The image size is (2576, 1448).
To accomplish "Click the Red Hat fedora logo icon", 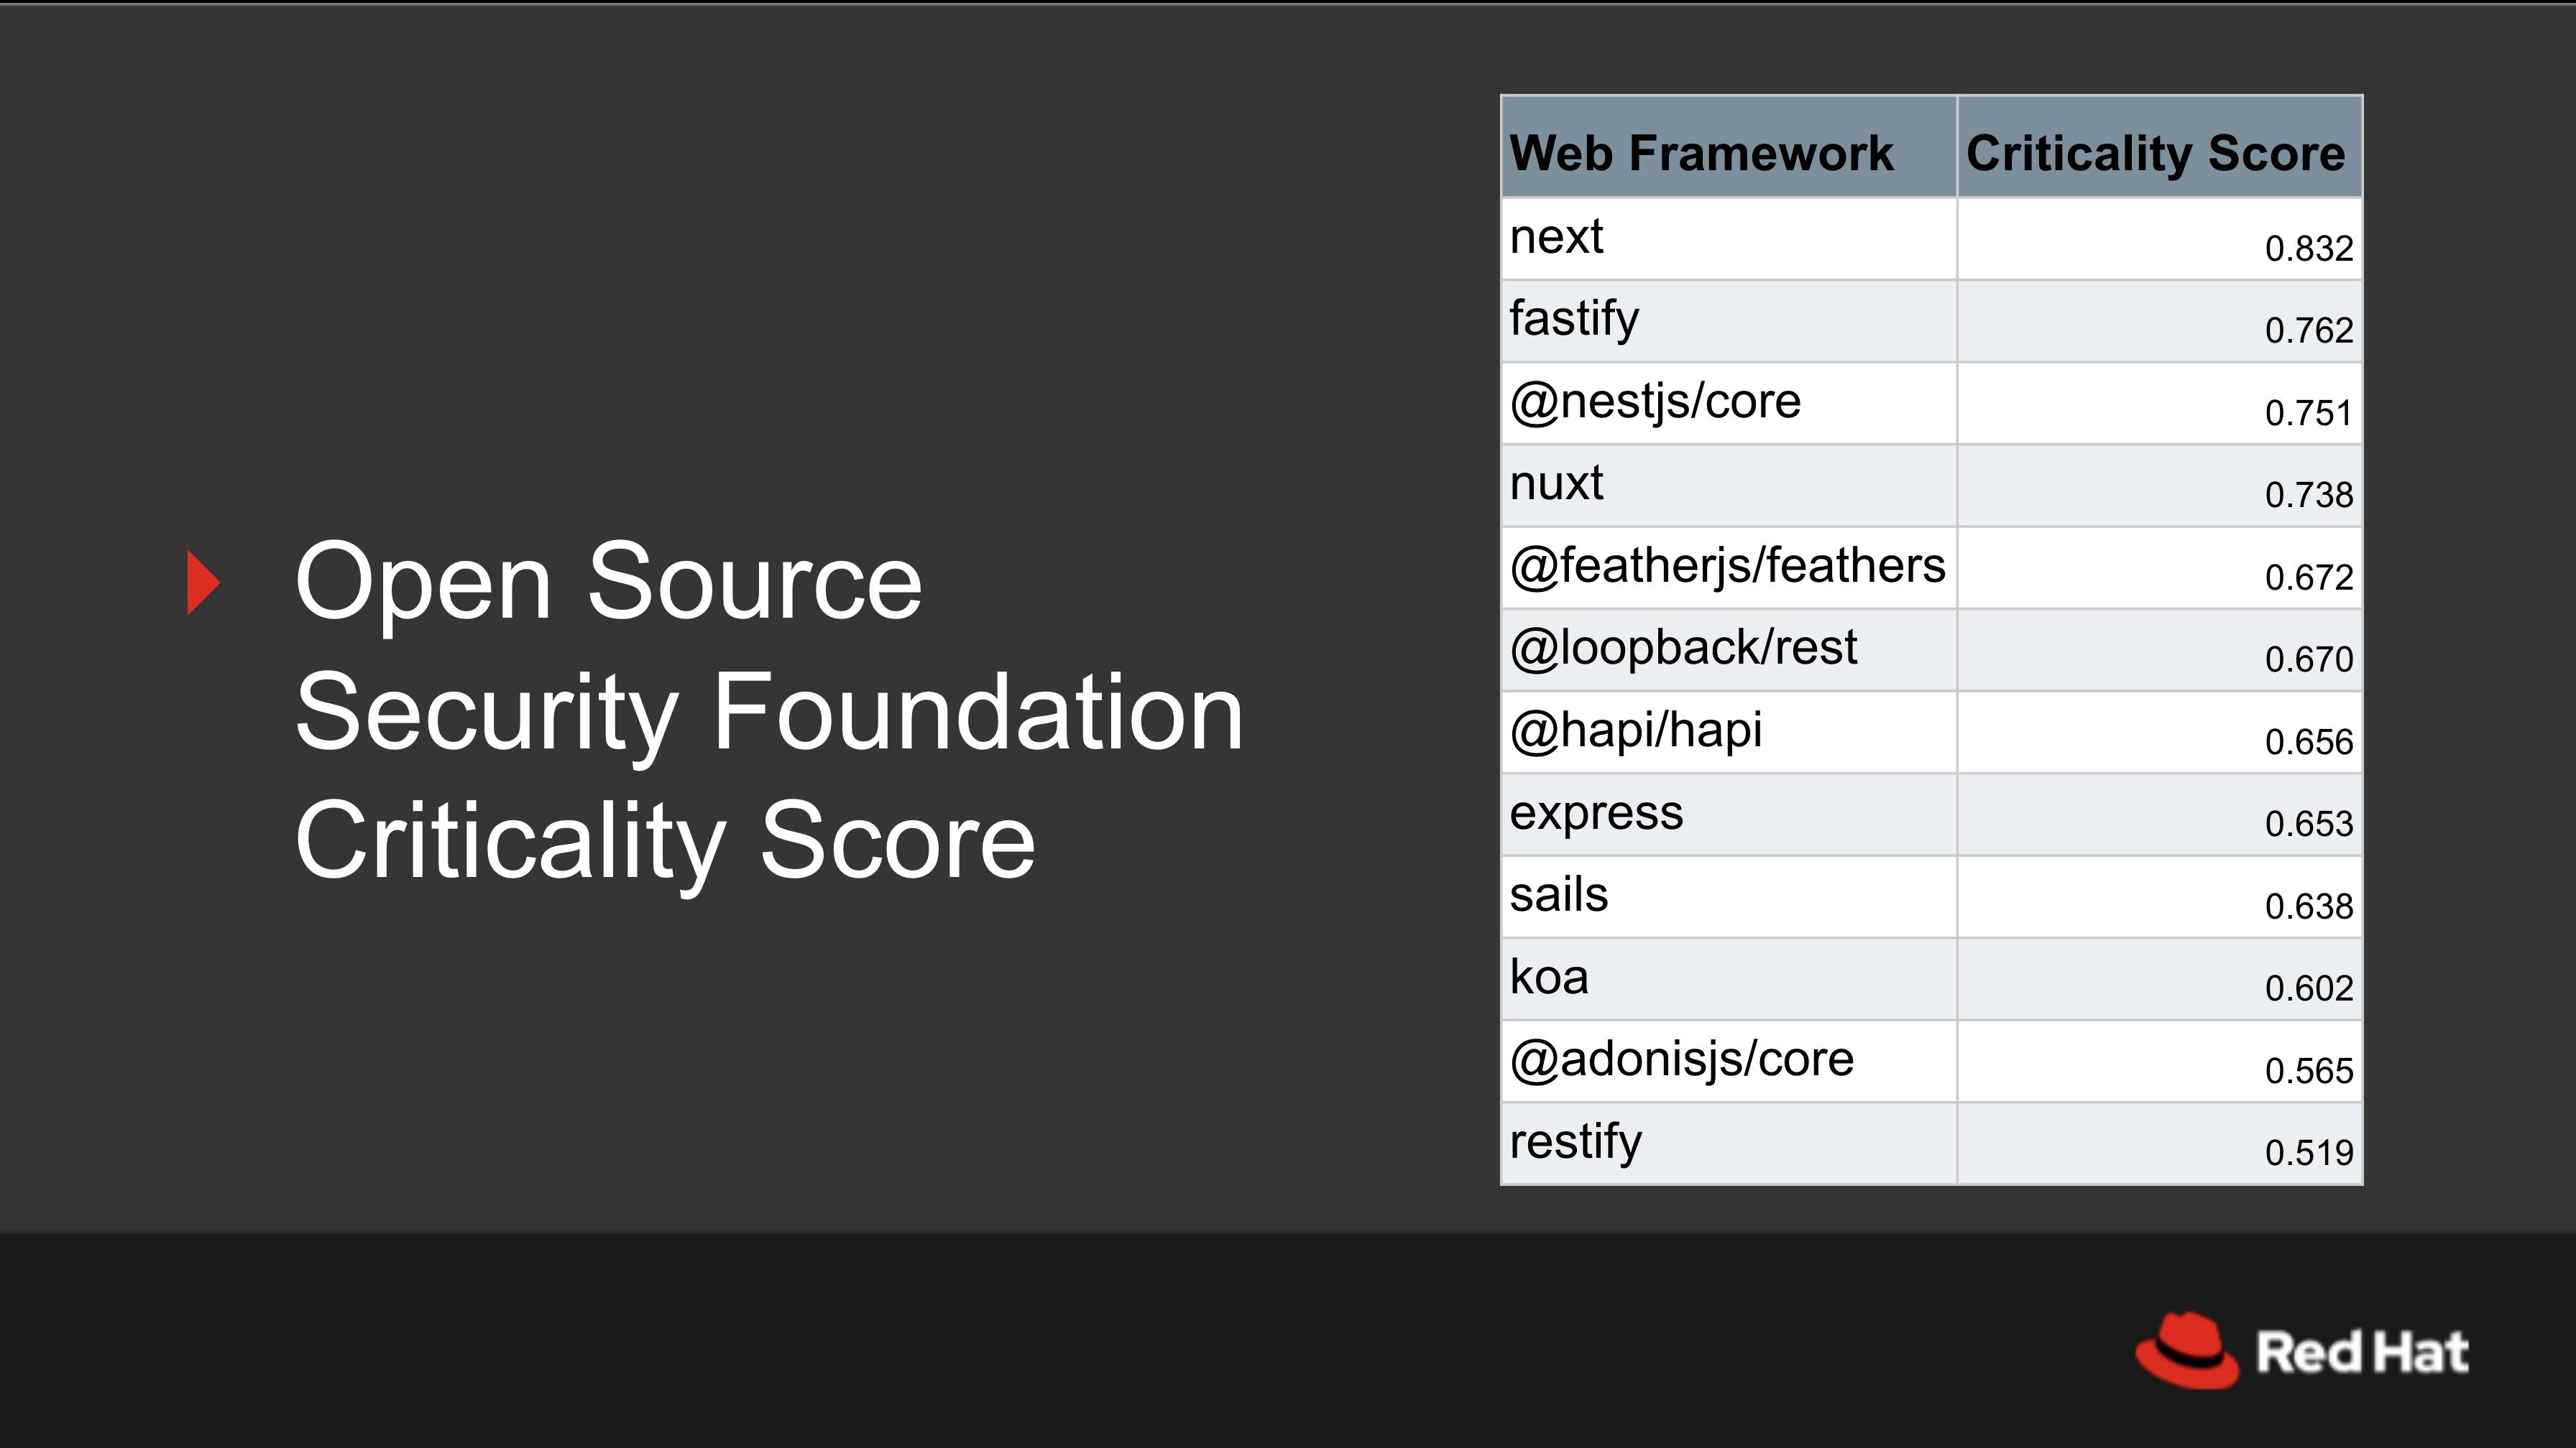I will [x=2186, y=1350].
